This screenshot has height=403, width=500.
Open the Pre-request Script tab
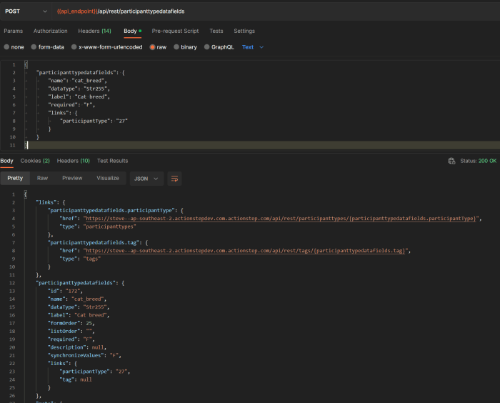point(175,31)
